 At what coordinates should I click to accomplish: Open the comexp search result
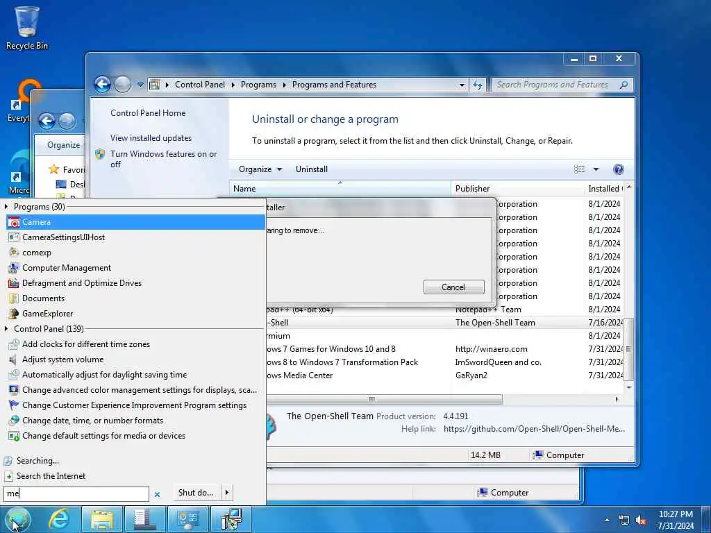(x=135, y=253)
